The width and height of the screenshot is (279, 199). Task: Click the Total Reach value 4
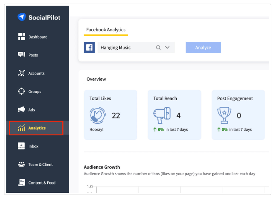point(178,116)
